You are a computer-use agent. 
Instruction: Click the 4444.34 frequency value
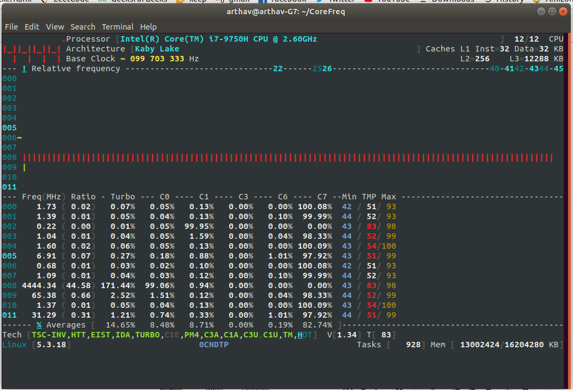point(39,285)
